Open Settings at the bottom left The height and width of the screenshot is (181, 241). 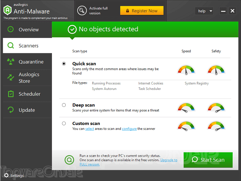14,175
